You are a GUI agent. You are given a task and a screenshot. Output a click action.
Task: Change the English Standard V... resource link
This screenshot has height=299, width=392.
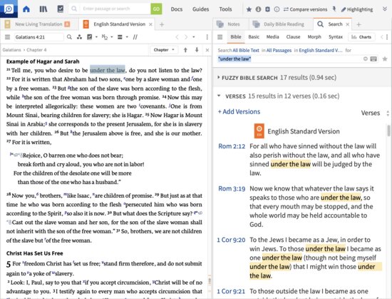(321, 50)
